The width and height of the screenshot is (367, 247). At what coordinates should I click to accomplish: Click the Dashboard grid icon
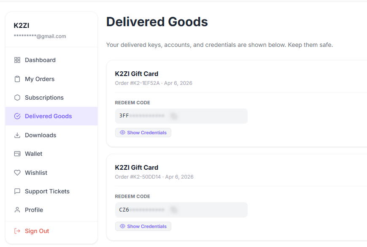click(17, 60)
